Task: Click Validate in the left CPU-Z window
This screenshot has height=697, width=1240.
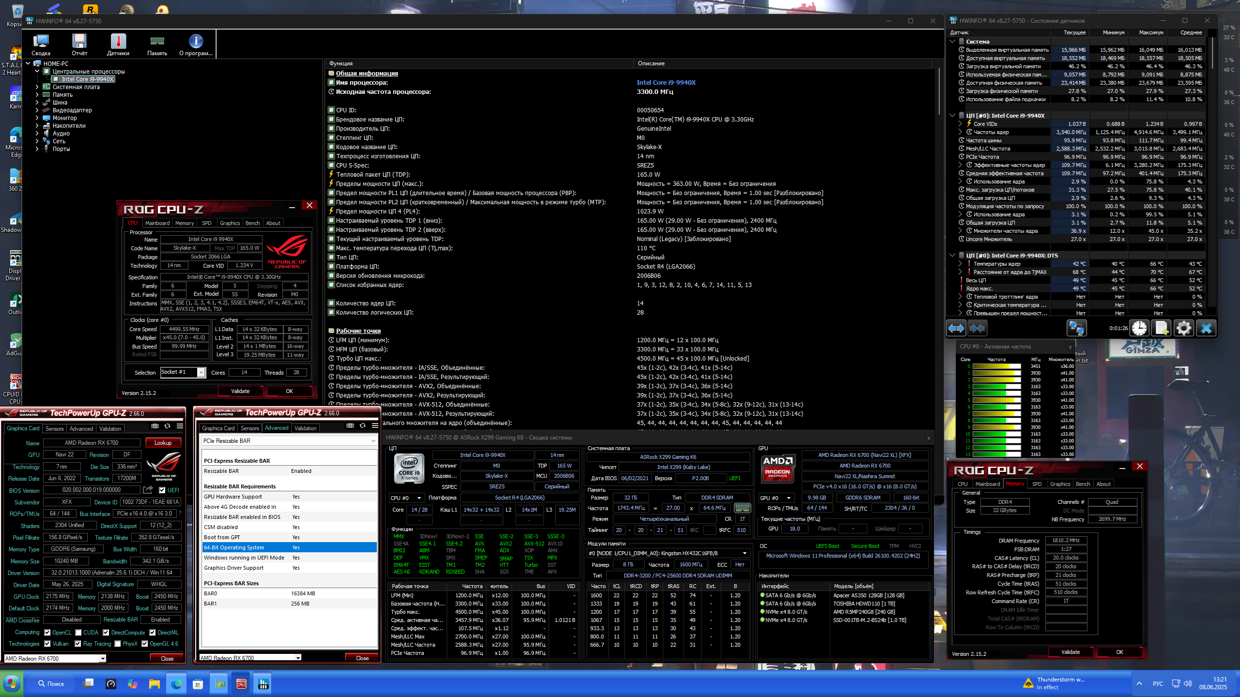Action: point(240,391)
